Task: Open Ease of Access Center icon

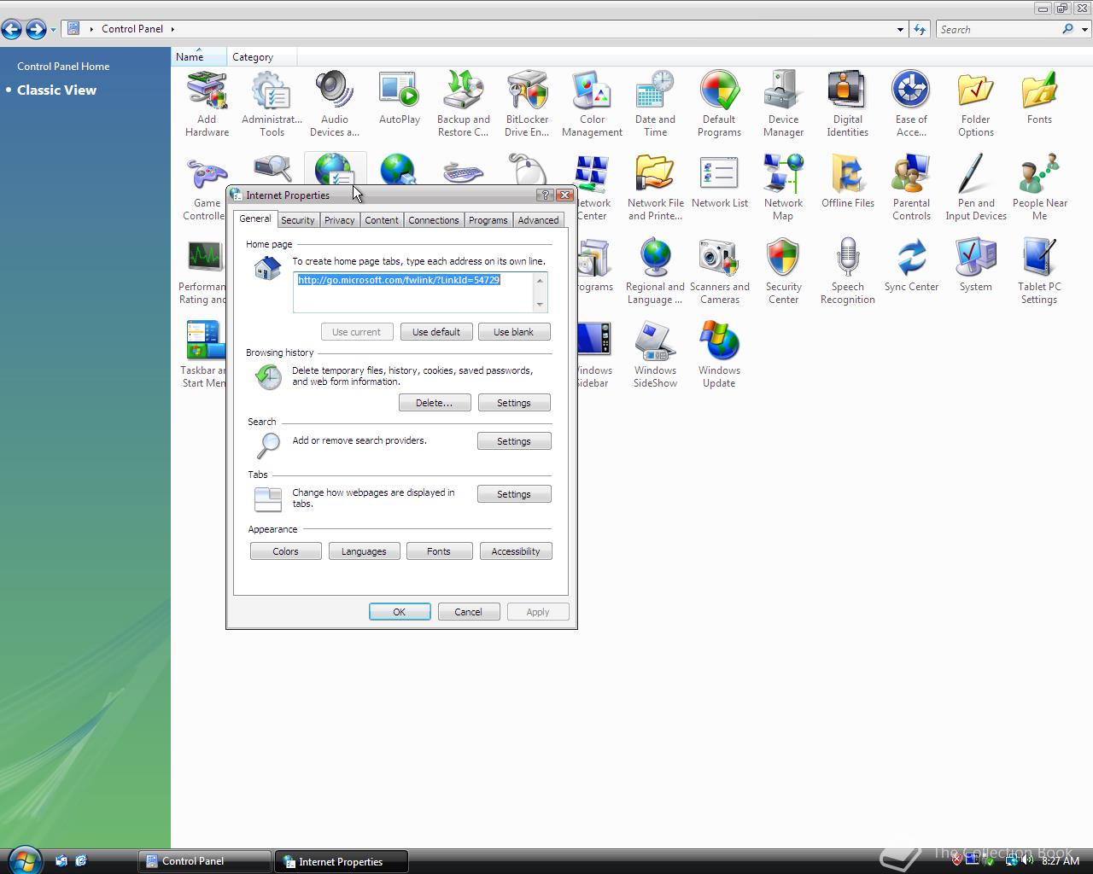Action: (x=911, y=104)
